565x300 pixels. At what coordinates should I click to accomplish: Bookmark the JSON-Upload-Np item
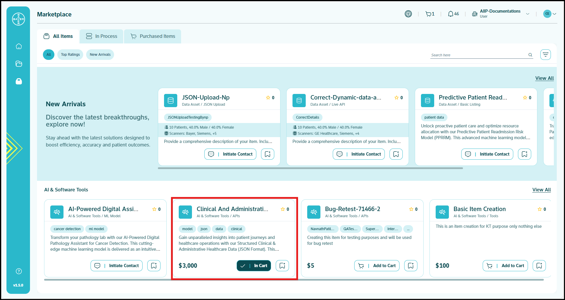coord(268,154)
